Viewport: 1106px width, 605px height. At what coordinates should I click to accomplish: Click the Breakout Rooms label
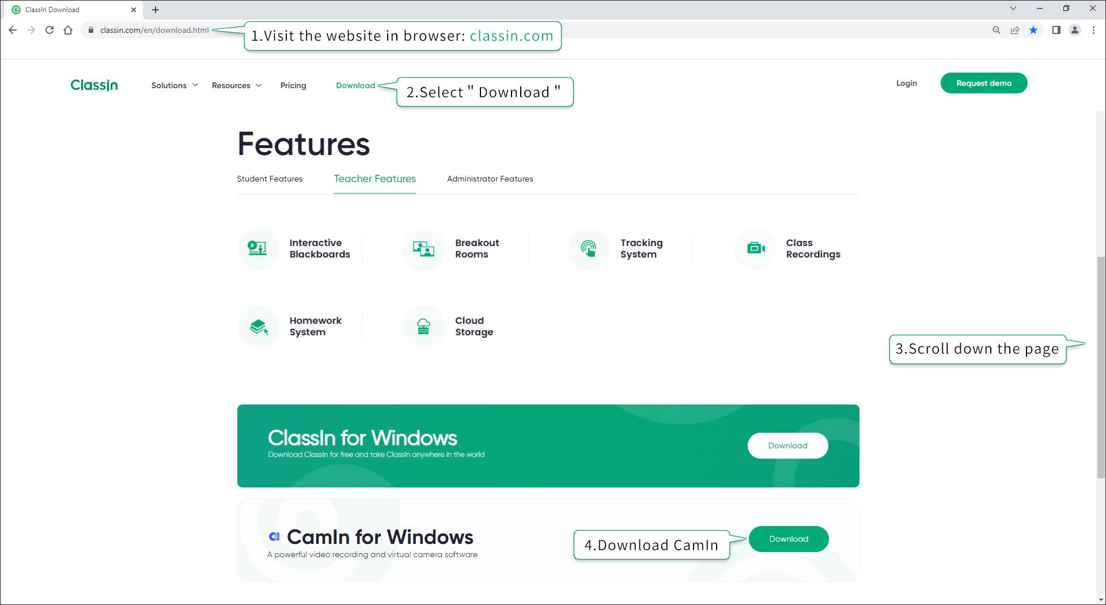[x=477, y=248]
